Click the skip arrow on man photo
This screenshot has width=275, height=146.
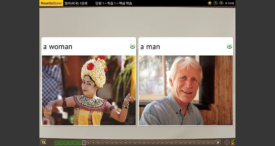point(228,121)
